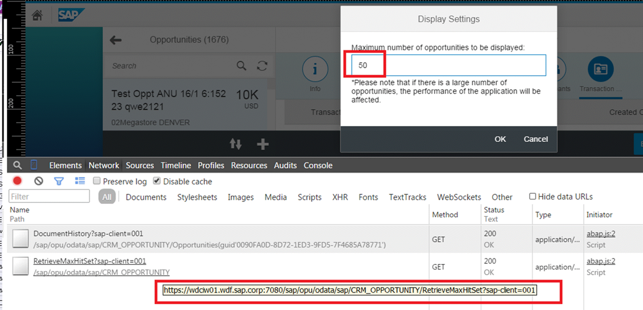Select RetrieveMaxHitSet request file icon
643x310 pixels.
point(20,266)
